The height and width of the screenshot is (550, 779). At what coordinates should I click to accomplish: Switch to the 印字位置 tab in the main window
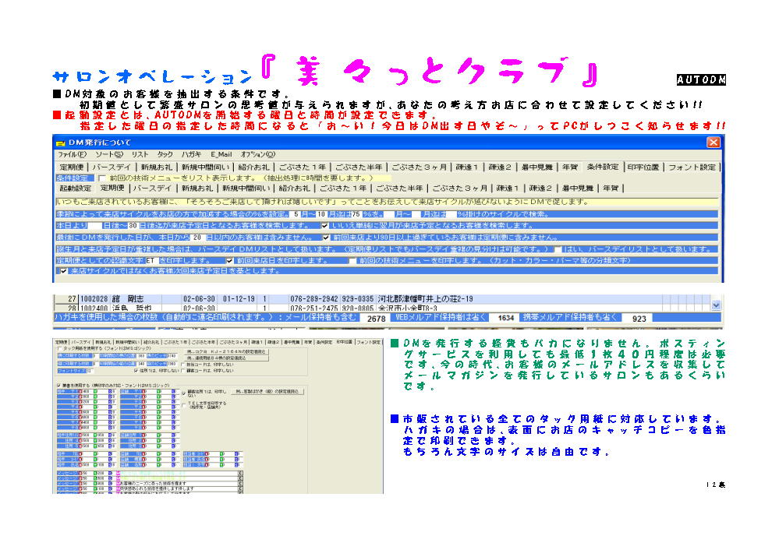pyautogui.click(x=644, y=167)
